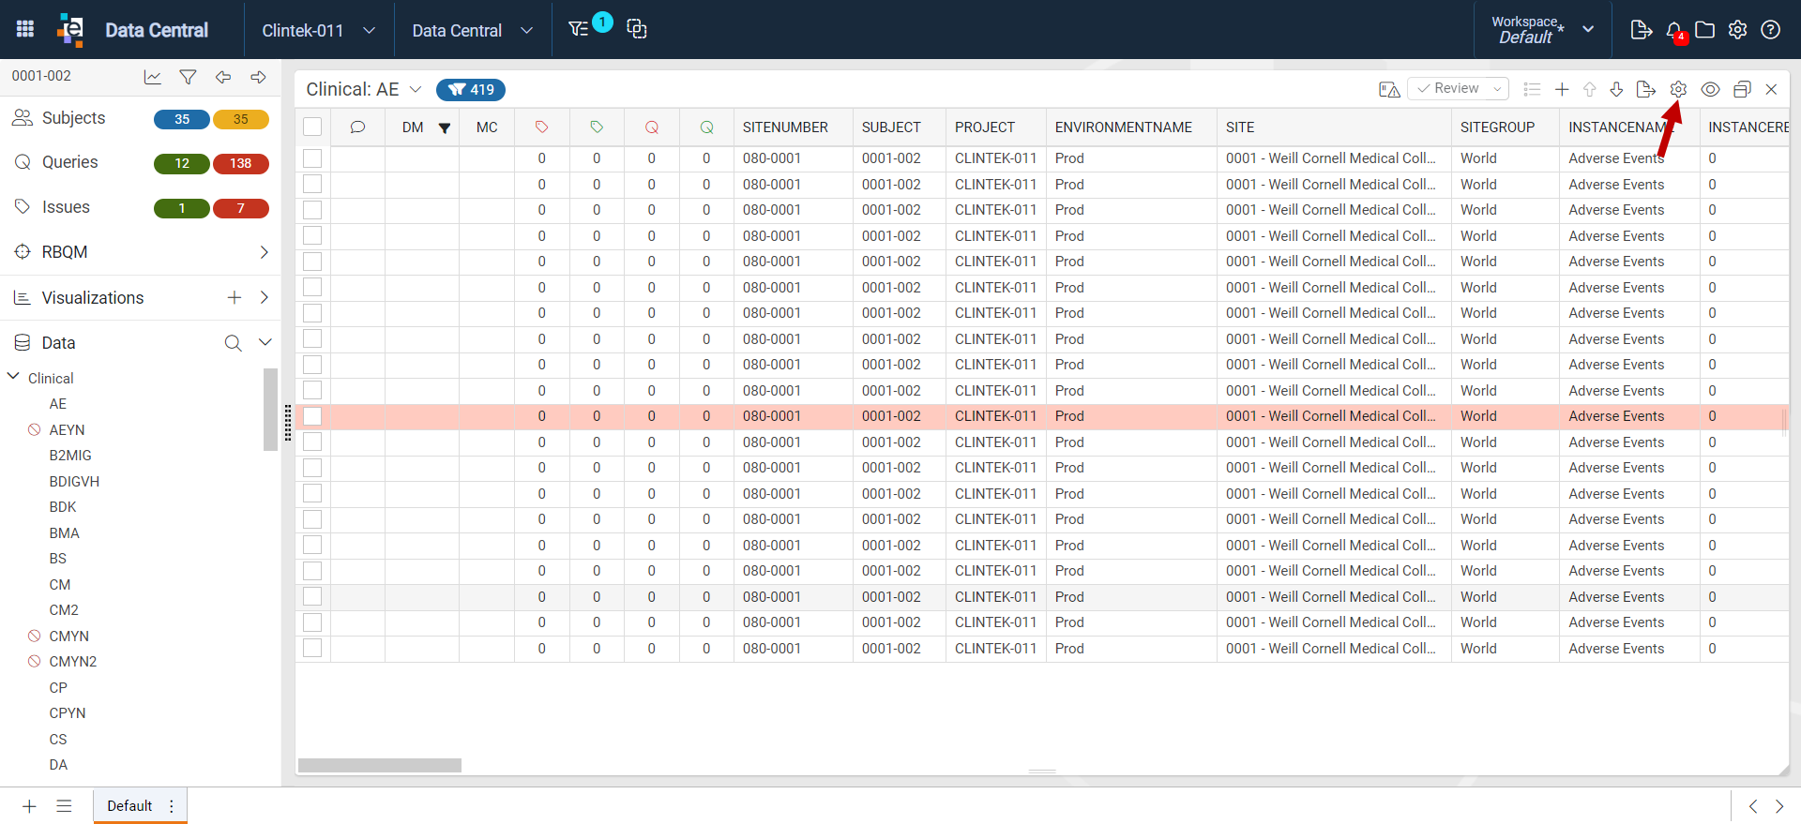Image resolution: width=1801 pixels, height=824 pixels.
Task: Add a new visualization with the plus
Action: pyautogui.click(x=235, y=297)
